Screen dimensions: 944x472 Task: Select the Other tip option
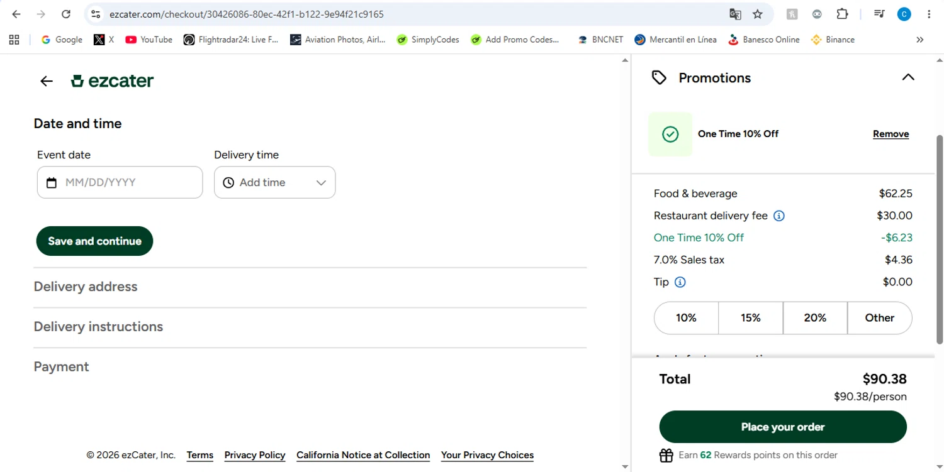880,318
